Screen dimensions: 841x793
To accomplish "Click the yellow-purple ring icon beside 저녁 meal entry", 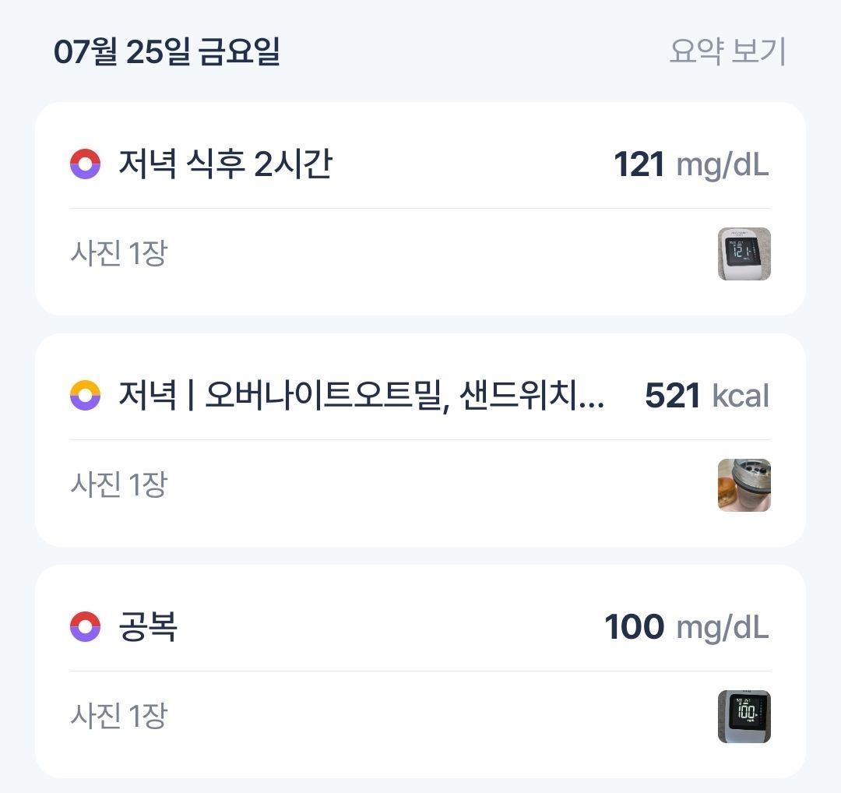I will (86, 396).
